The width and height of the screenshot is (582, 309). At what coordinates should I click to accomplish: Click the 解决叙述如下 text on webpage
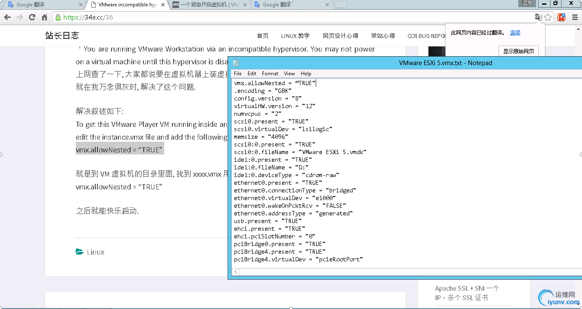click(100, 112)
